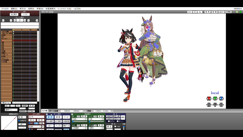Open the eye morph 笑い dropdown
Screen dimensions: 243x137
point(79,119)
